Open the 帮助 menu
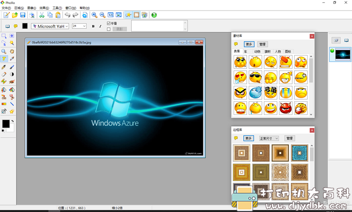This screenshot has width=352, height=212. (84, 8)
